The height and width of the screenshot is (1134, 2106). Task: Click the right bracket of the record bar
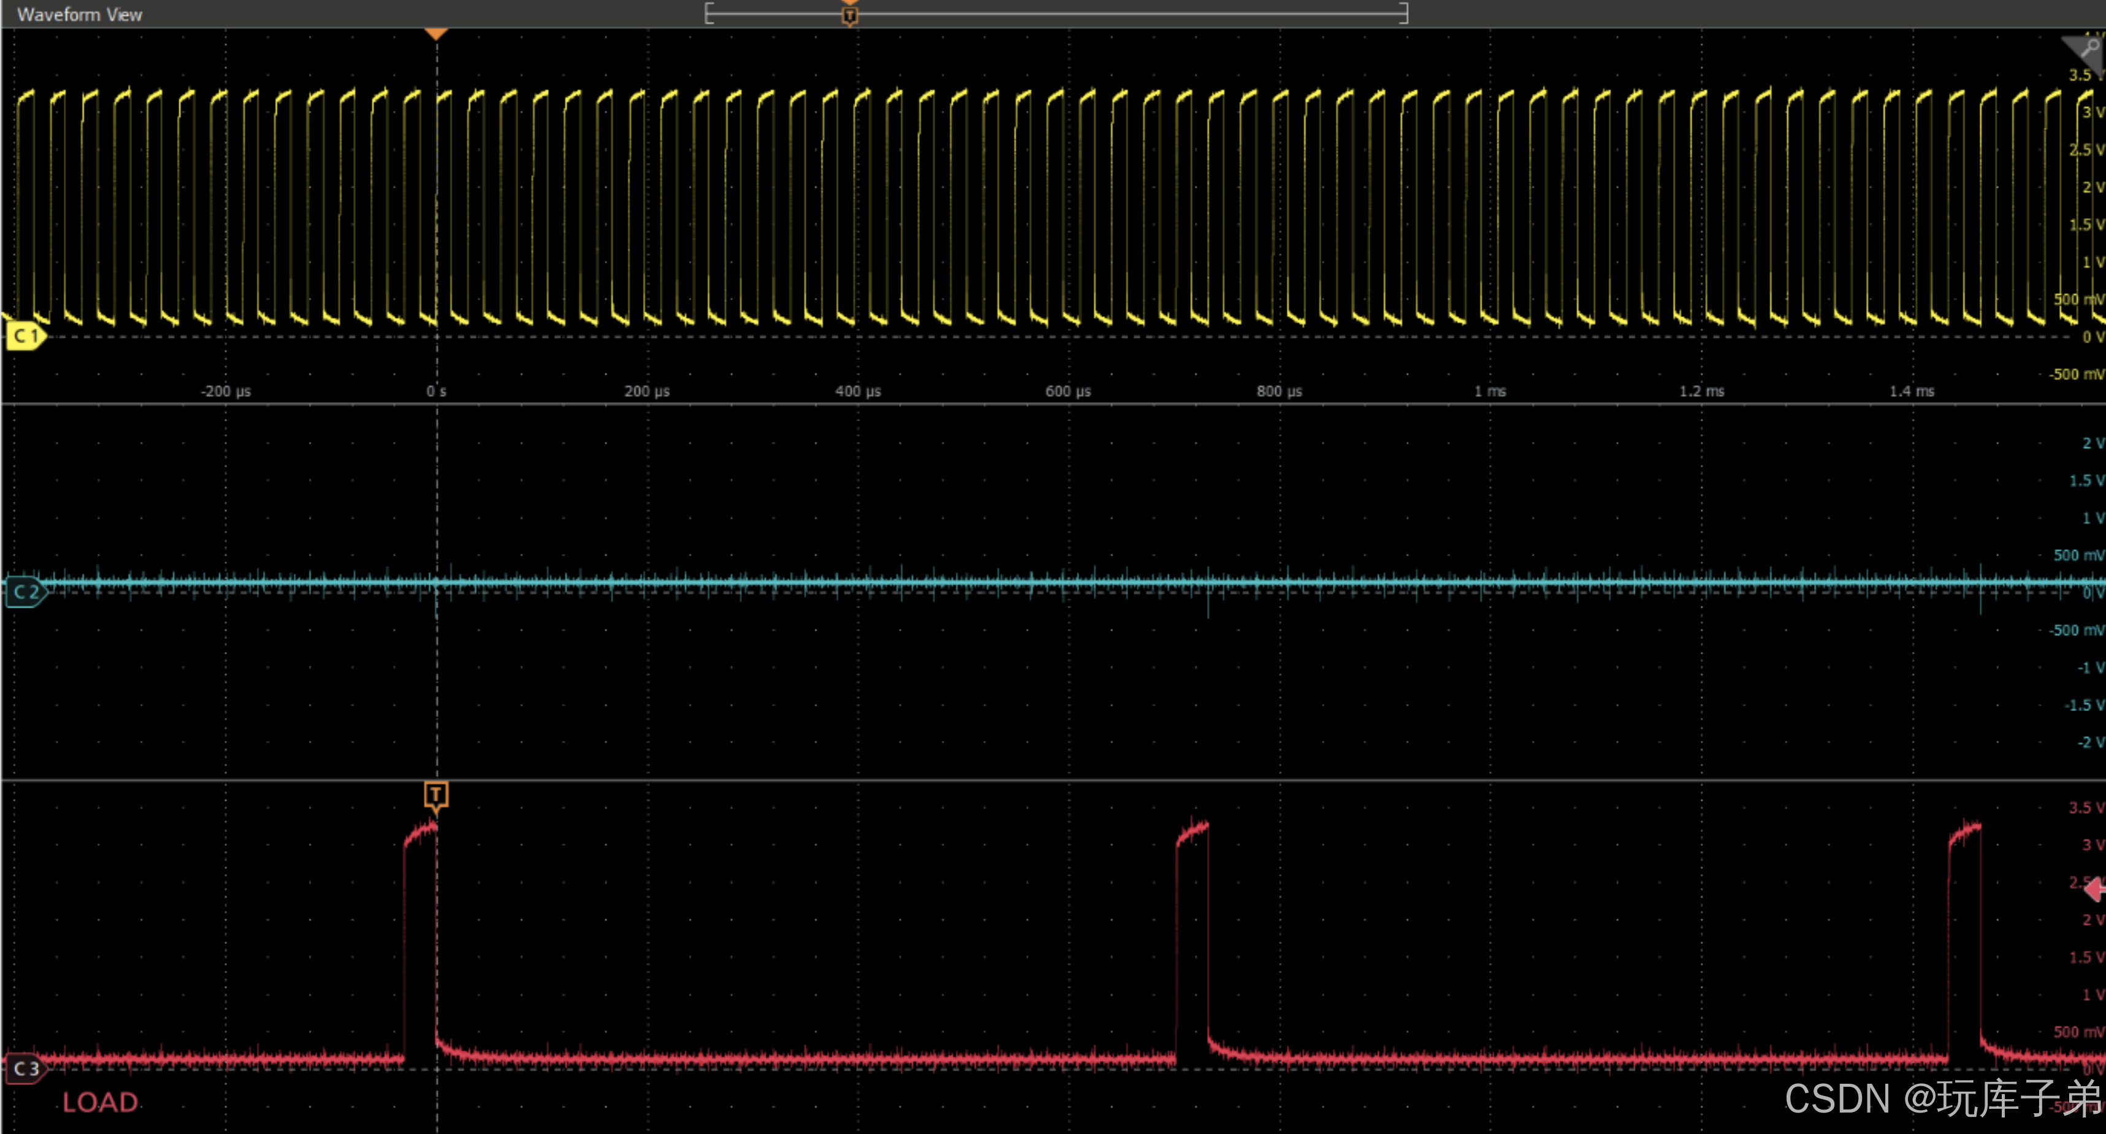tap(1404, 13)
